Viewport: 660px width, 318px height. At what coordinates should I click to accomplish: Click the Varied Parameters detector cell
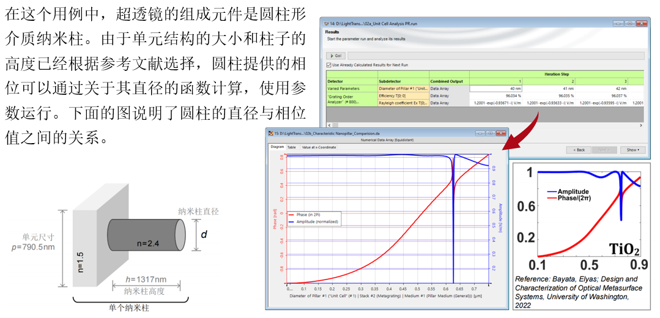[x=352, y=89]
